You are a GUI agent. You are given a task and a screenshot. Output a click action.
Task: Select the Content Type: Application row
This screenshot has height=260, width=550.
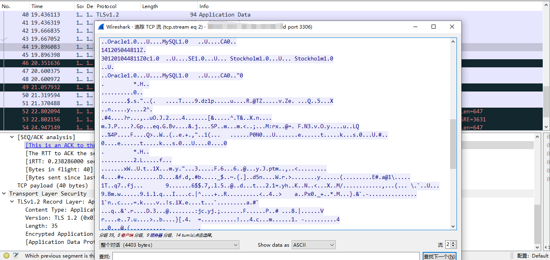[x=60, y=210]
